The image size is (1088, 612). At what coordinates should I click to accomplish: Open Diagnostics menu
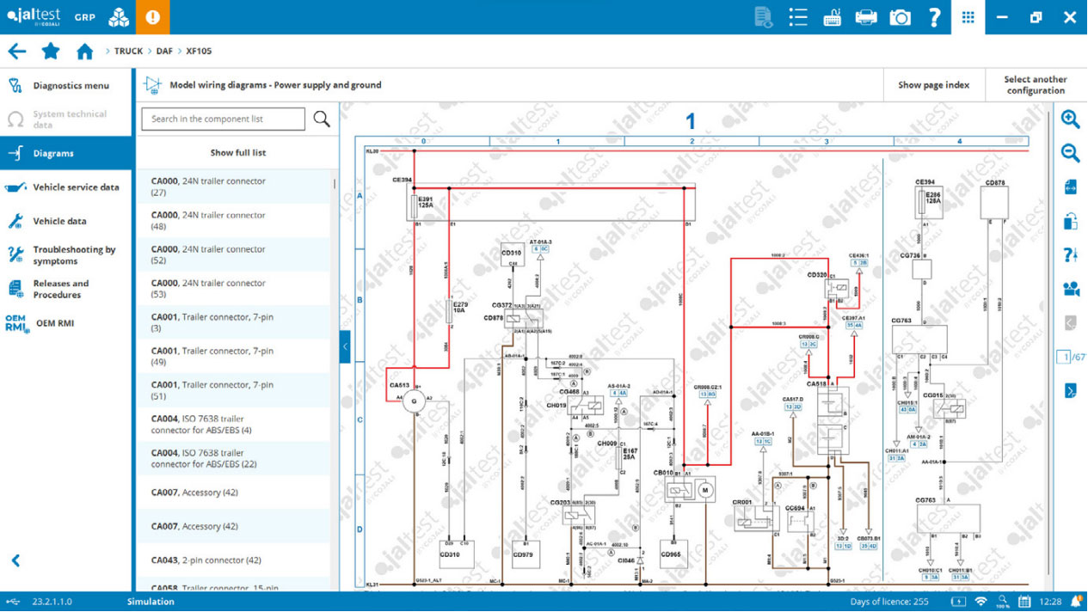click(x=66, y=86)
